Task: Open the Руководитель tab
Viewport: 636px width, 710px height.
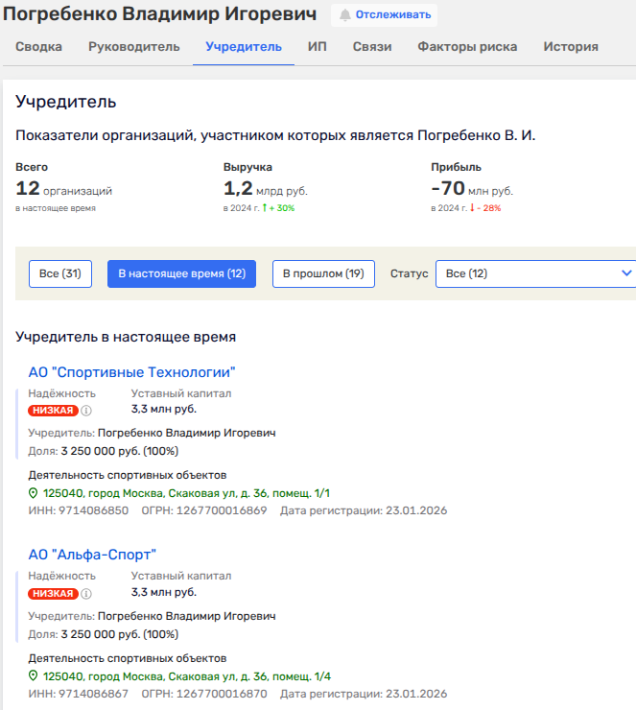Action: click(x=133, y=46)
